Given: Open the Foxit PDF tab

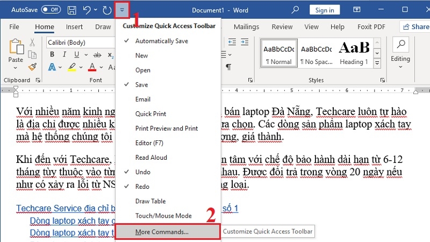Looking at the screenshot, I should pyautogui.click(x=371, y=27).
